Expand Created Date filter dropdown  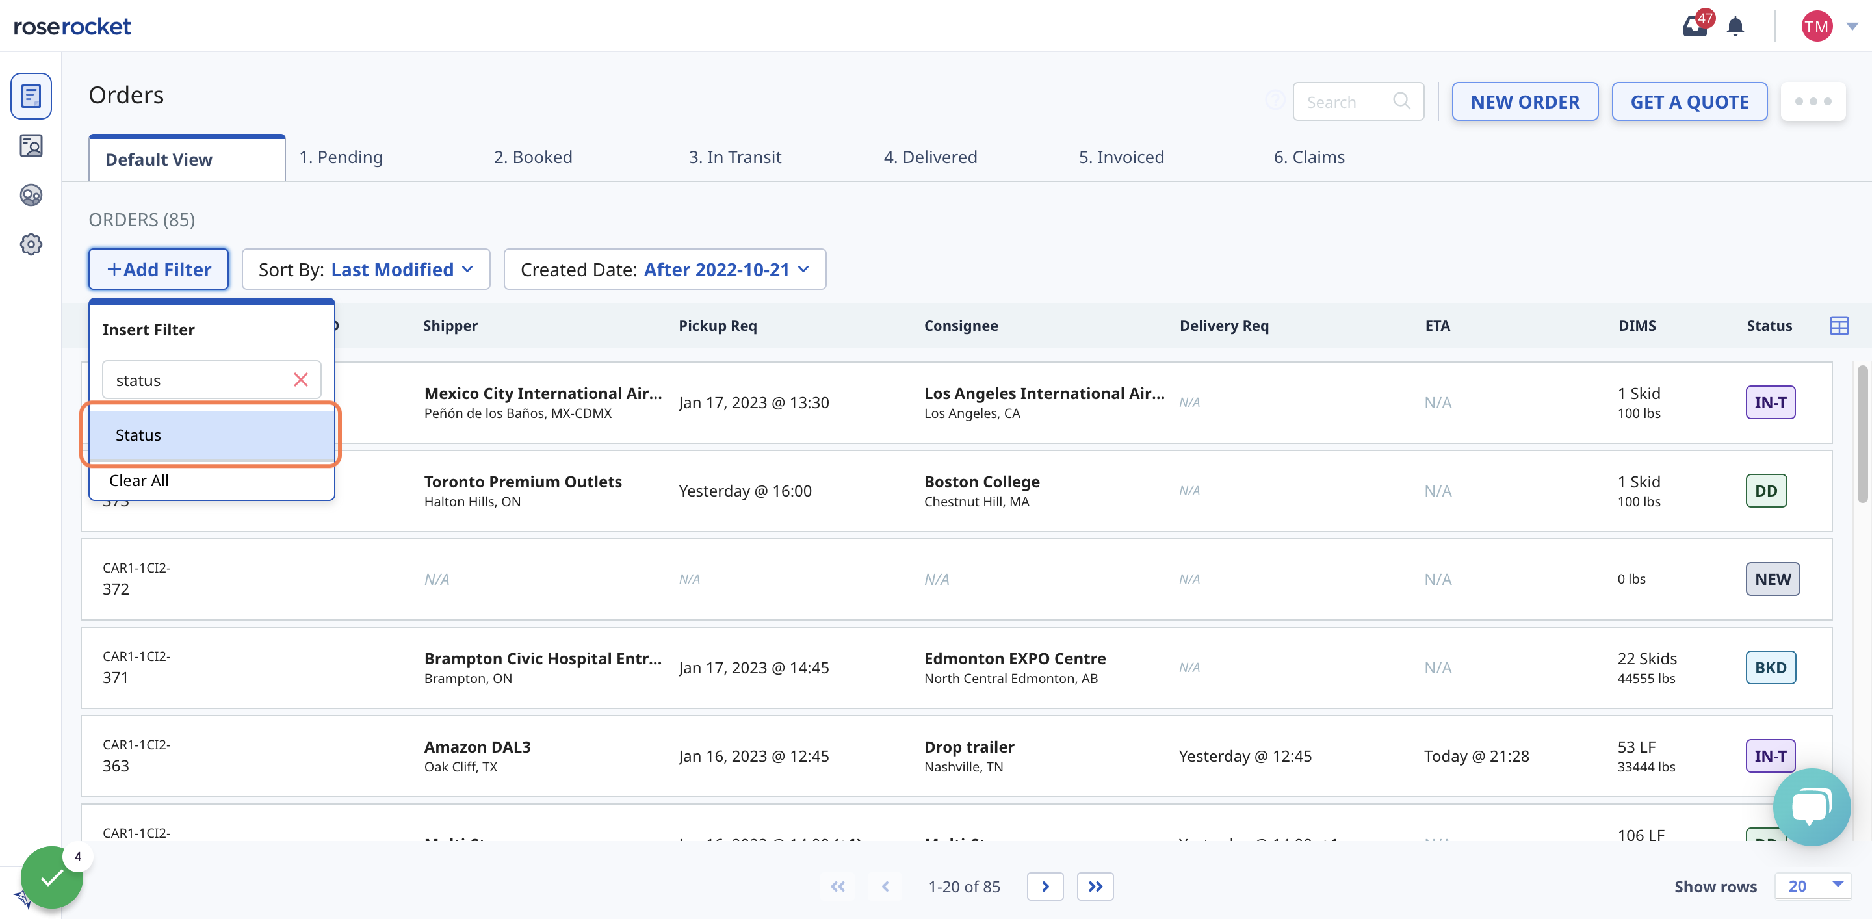(665, 270)
